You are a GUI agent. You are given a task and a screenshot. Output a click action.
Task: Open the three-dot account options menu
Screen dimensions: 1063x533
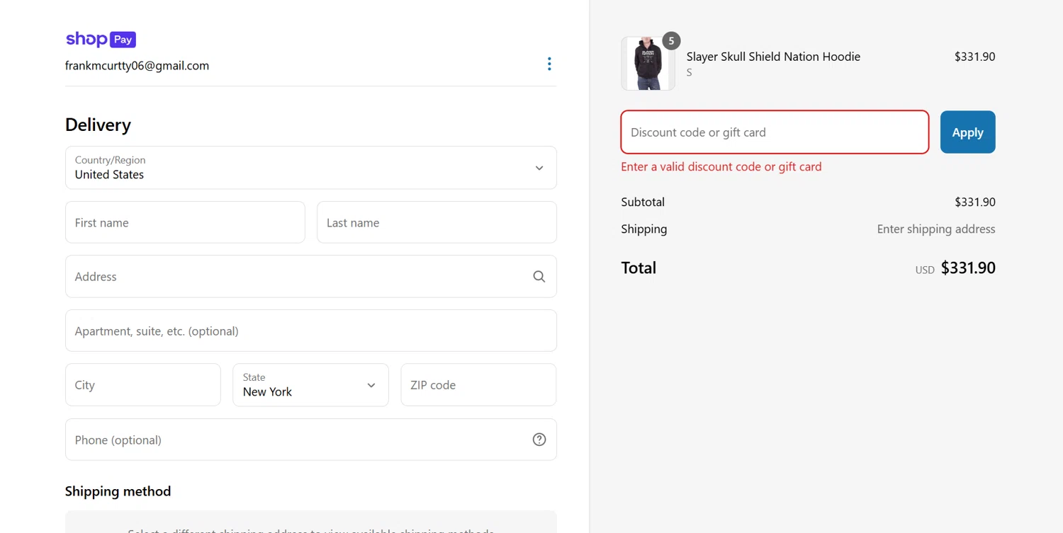pos(549,64)
